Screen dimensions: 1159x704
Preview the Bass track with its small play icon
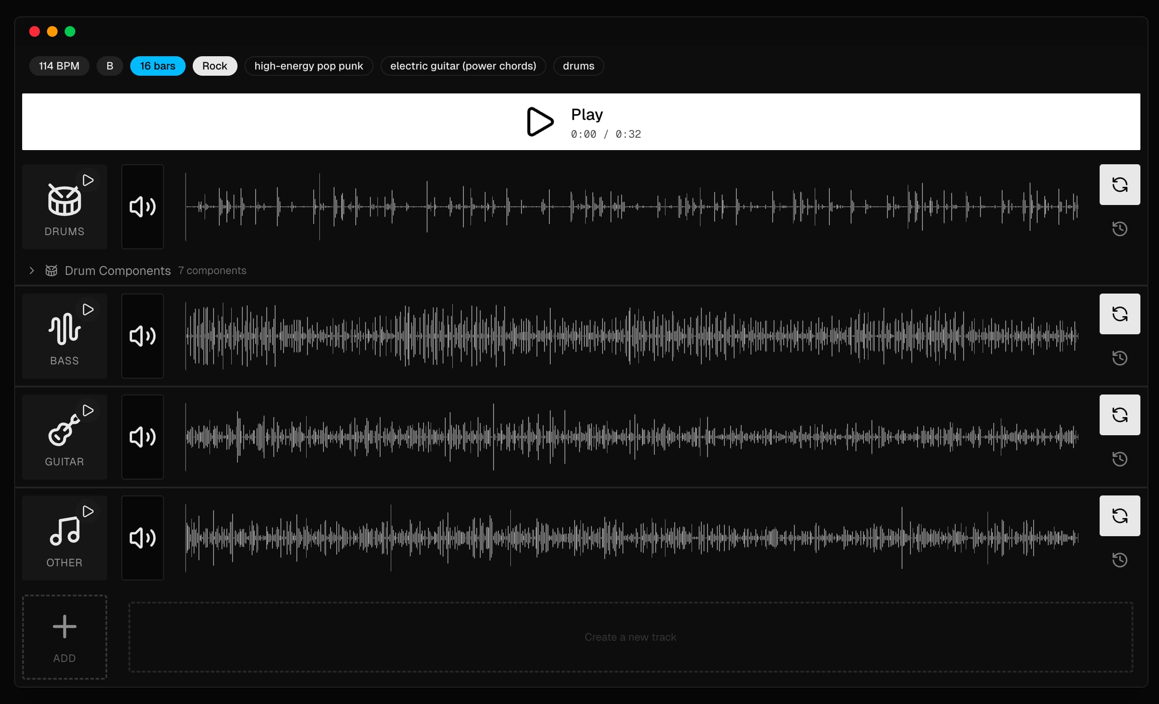[88, 309]
